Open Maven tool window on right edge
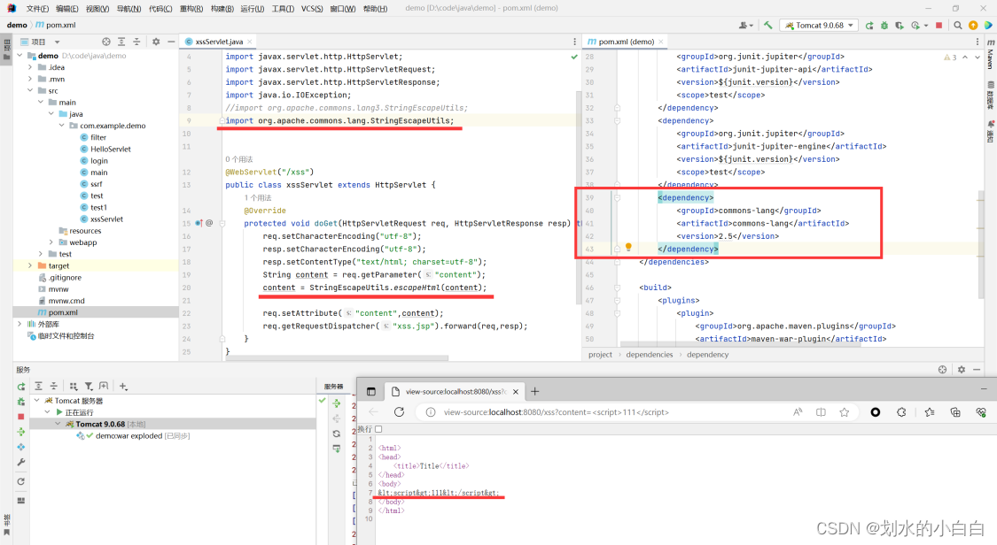The image size is (997, 545). 991,55
